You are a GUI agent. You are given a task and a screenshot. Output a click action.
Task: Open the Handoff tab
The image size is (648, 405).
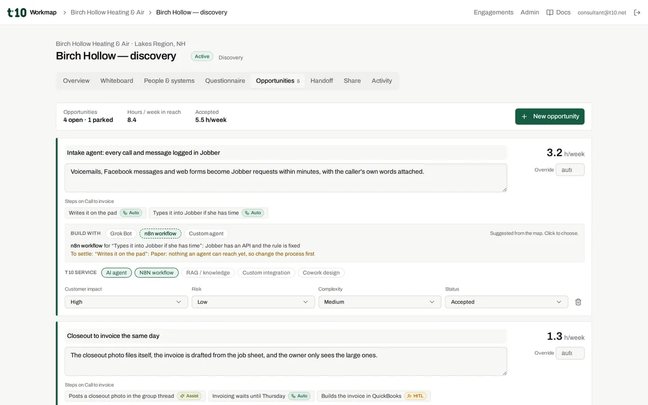point(322,80)
